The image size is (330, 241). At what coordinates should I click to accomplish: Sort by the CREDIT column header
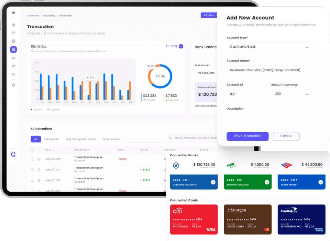[145, 150]
